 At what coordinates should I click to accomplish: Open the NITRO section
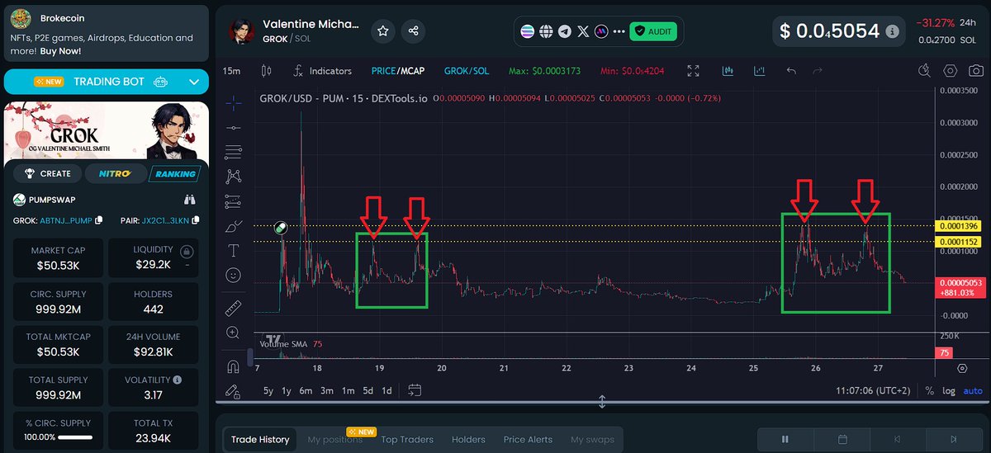pyautogui.click(x=116, y=173)
